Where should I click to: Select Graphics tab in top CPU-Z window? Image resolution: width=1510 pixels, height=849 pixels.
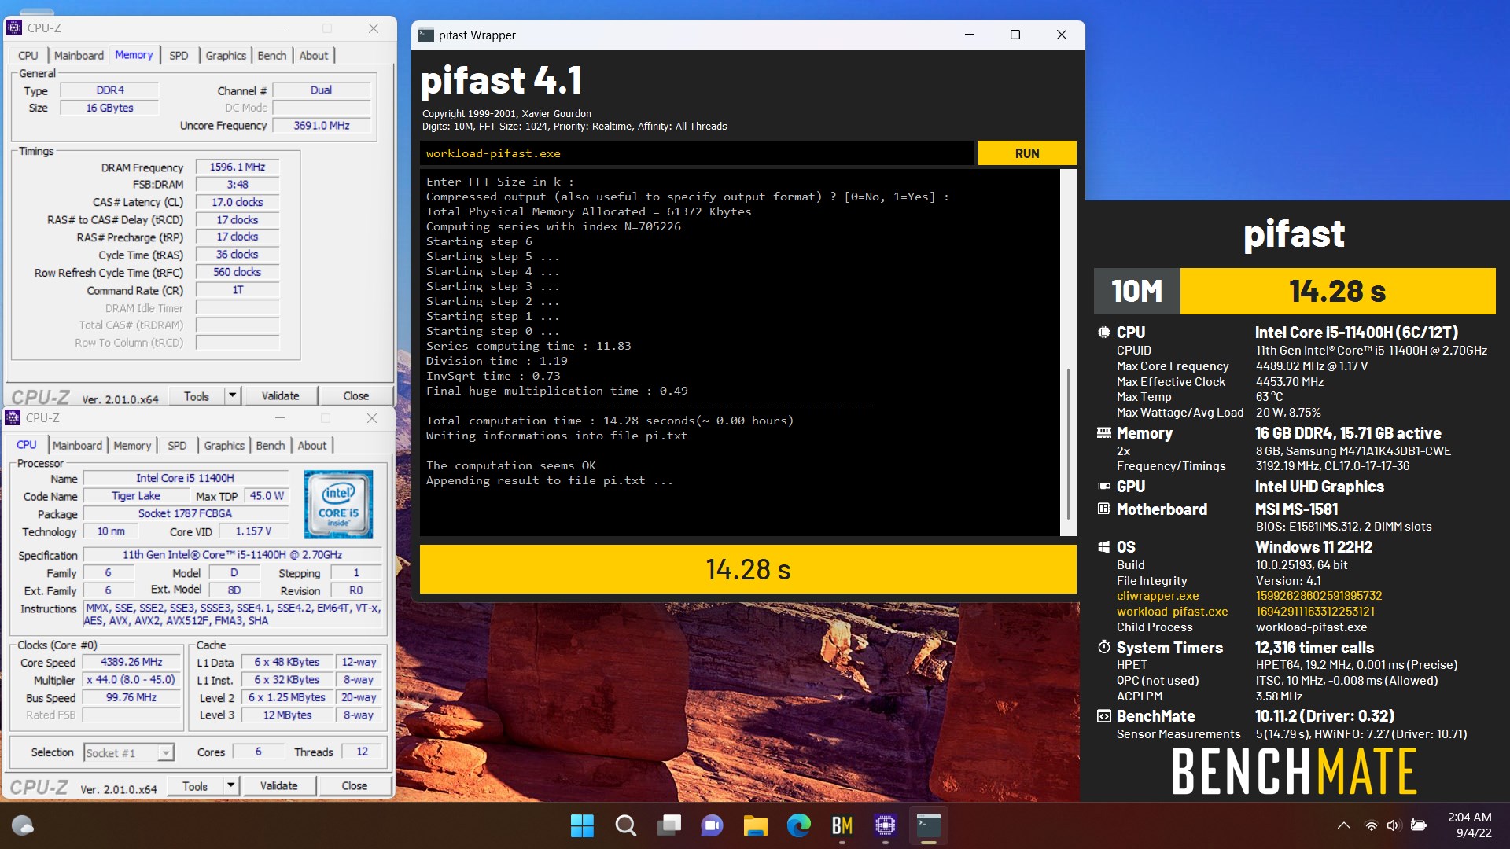click(226, 55)
